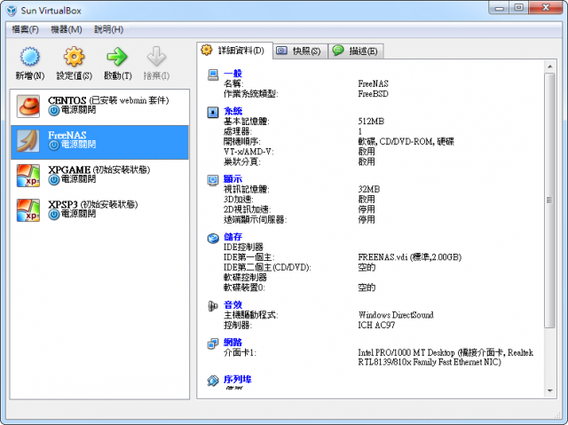Open the 網路 Network settings link
The height and width of the screenshot is (425, 568).
(233, 342)
